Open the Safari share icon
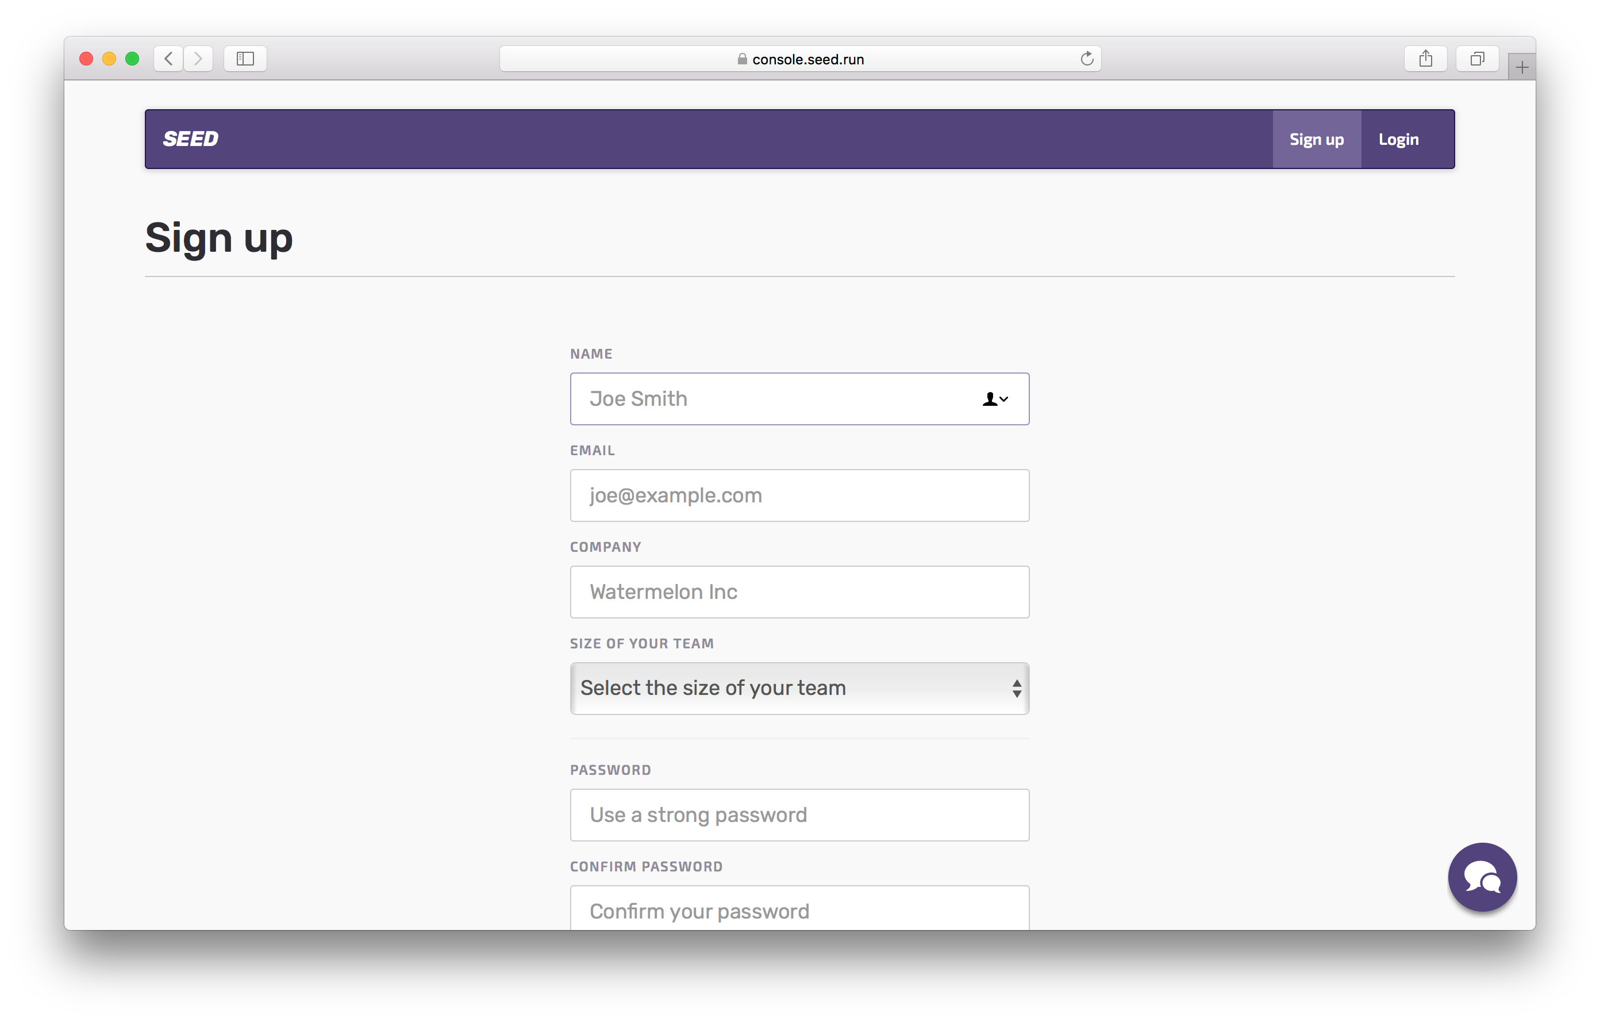Viewport: 1600px width, 1022px height. 1425,59
